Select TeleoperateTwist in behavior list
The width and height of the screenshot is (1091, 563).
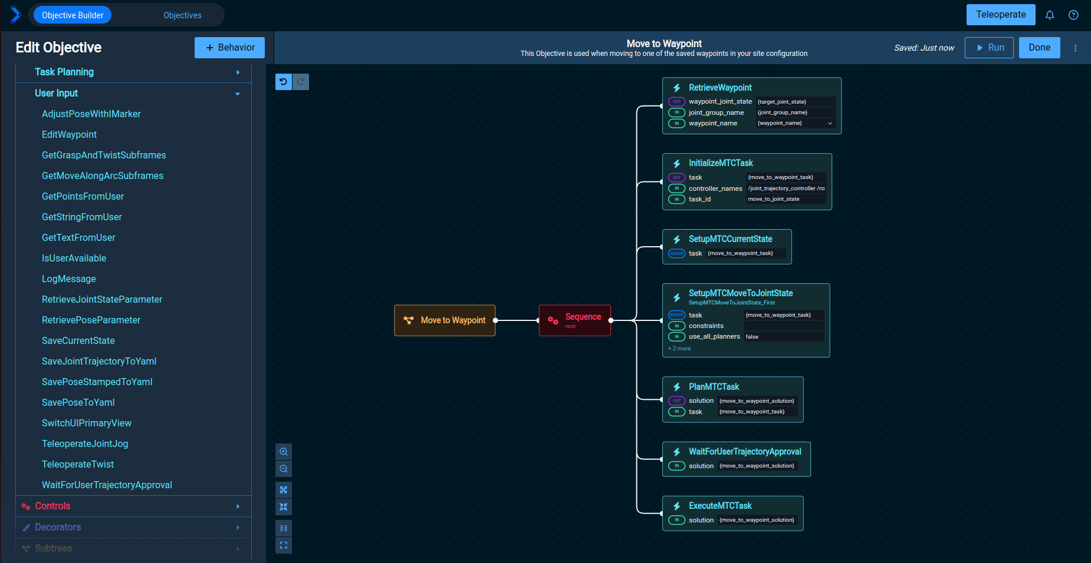78,465
